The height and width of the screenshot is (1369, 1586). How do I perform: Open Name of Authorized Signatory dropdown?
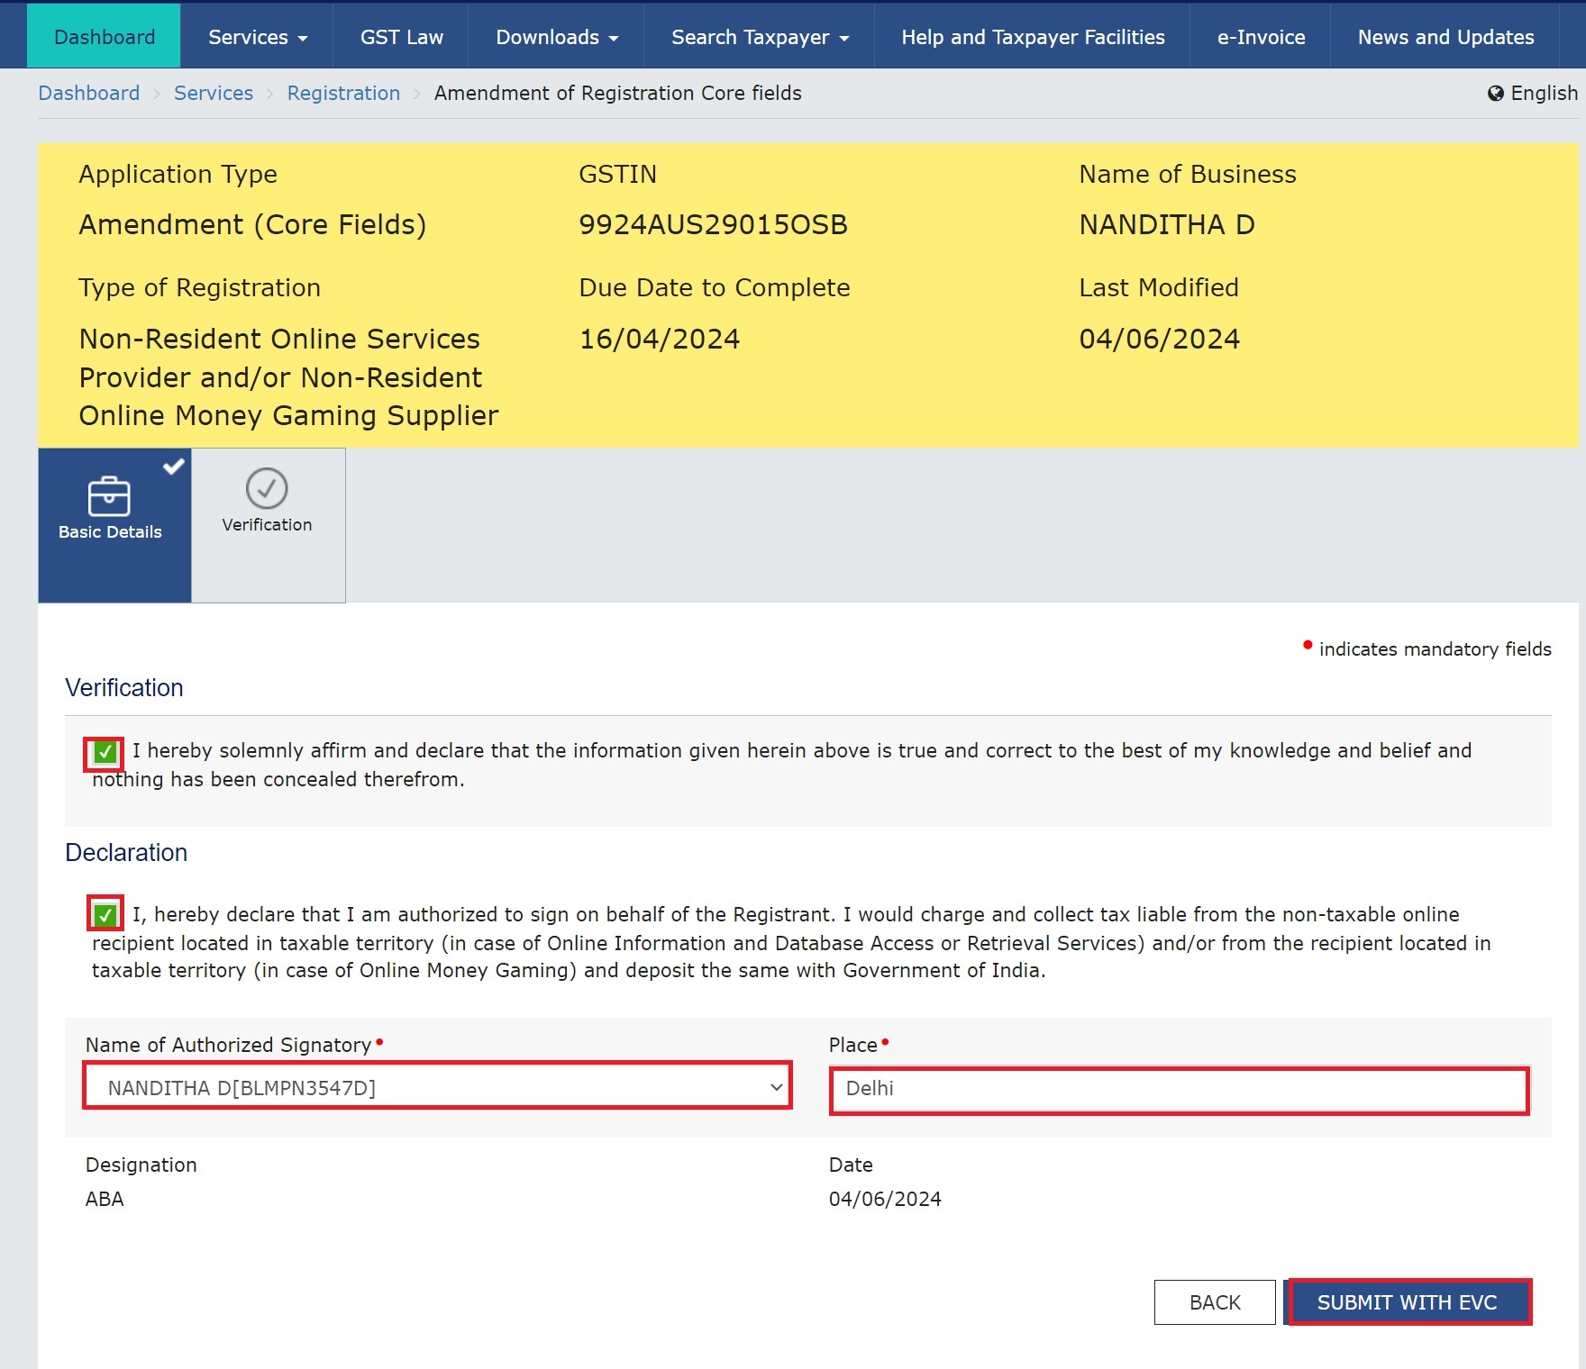[437, 1088]
